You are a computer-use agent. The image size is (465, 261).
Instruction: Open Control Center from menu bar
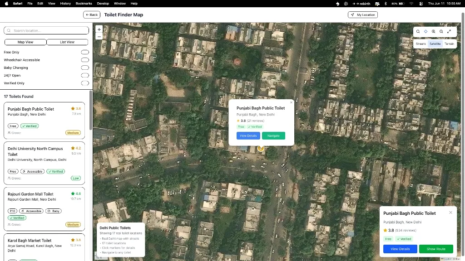coord(421,4)
